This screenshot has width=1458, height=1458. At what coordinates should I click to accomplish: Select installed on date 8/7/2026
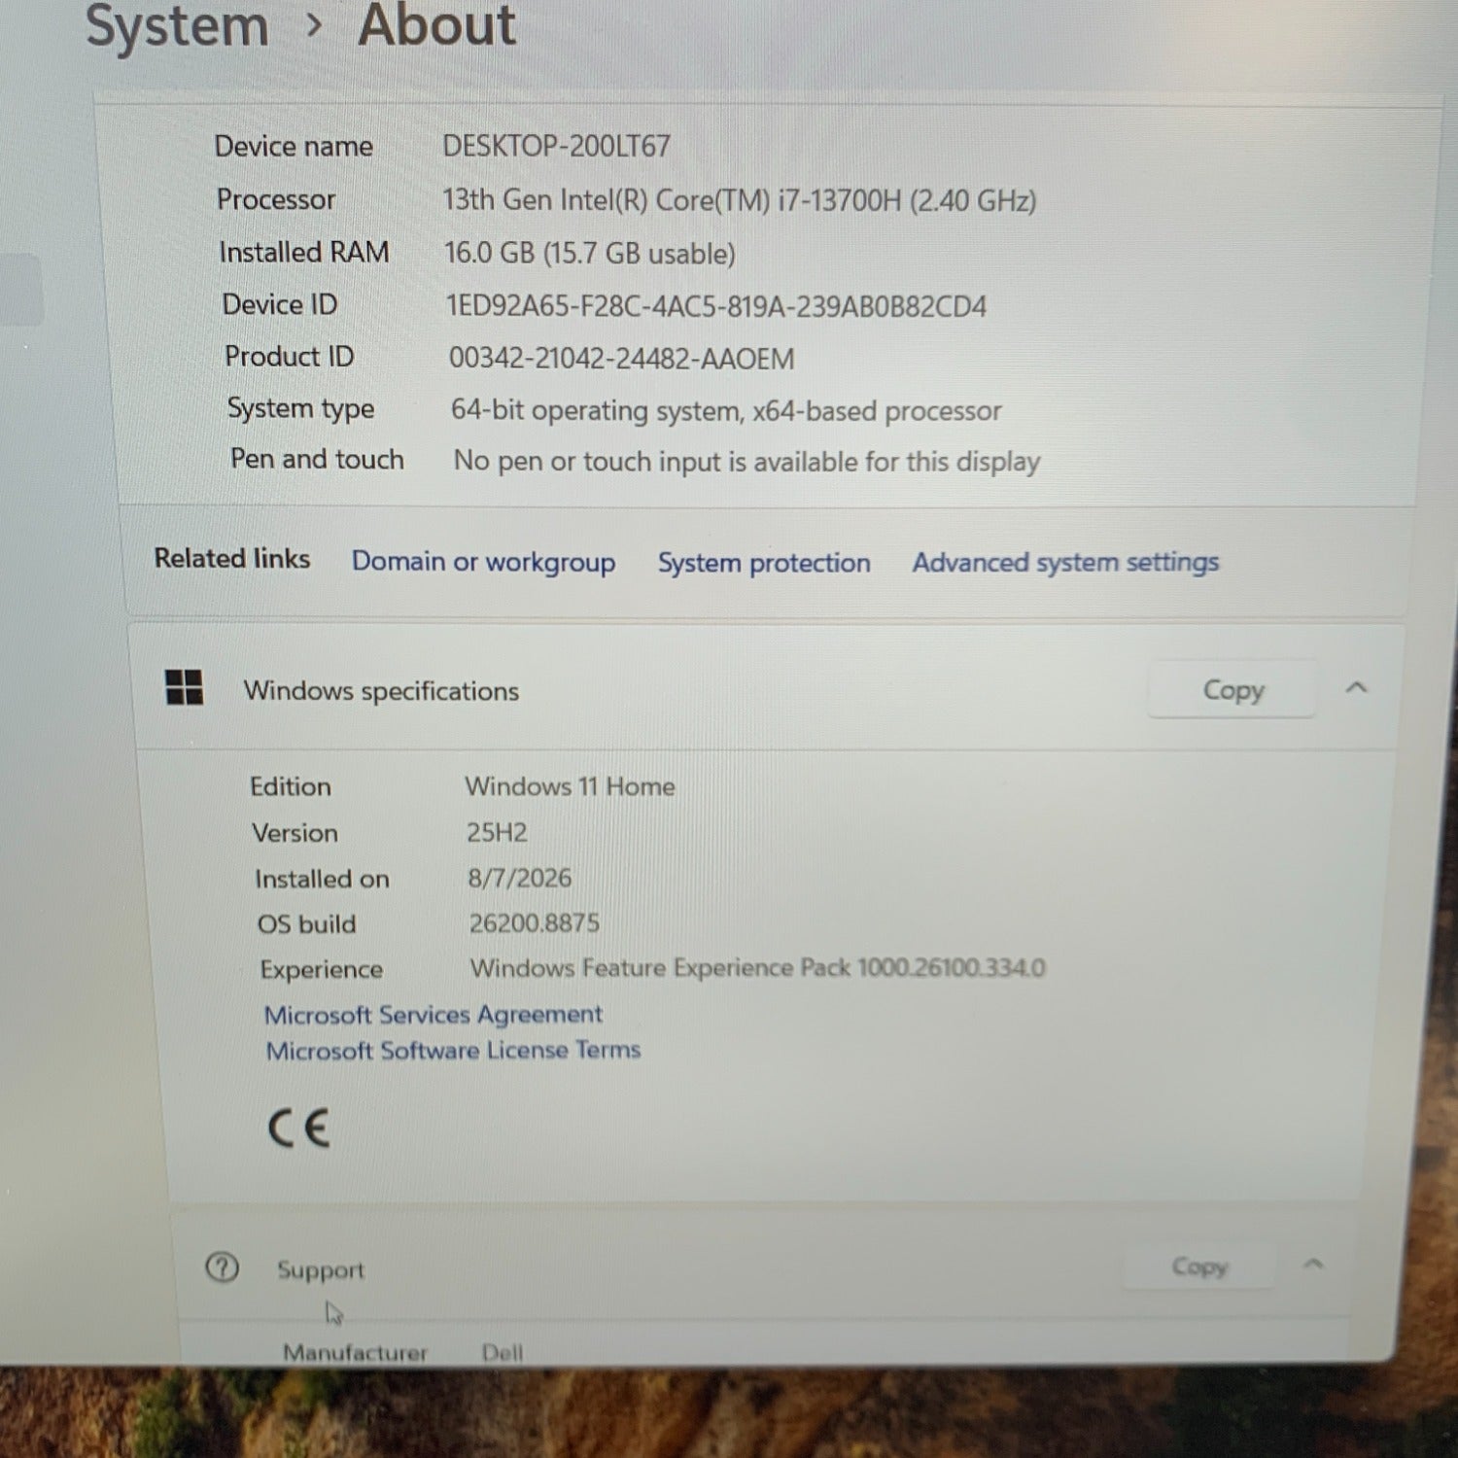click(519, 878)
